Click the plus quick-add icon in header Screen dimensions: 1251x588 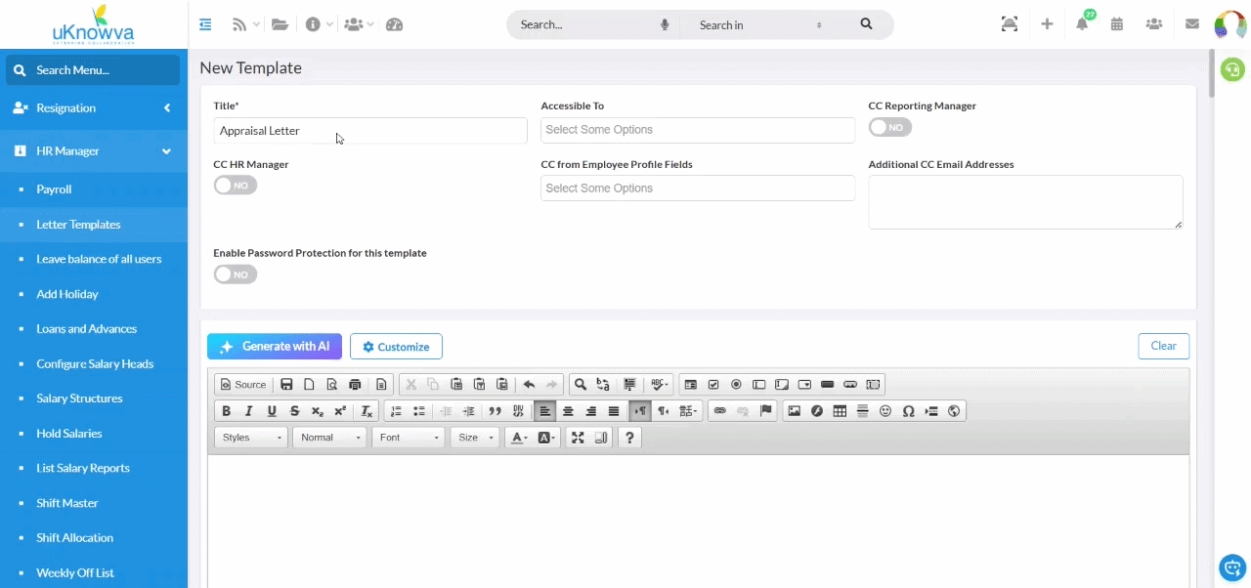coord(1047,24)
